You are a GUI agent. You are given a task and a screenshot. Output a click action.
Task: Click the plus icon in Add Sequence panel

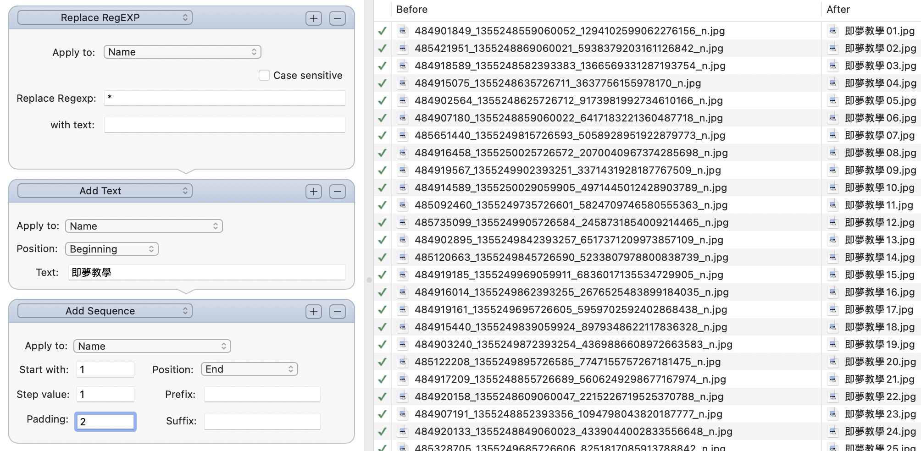314,312
